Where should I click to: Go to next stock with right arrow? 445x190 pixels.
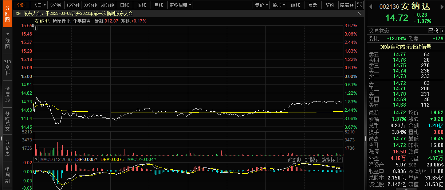pos(441,7)
